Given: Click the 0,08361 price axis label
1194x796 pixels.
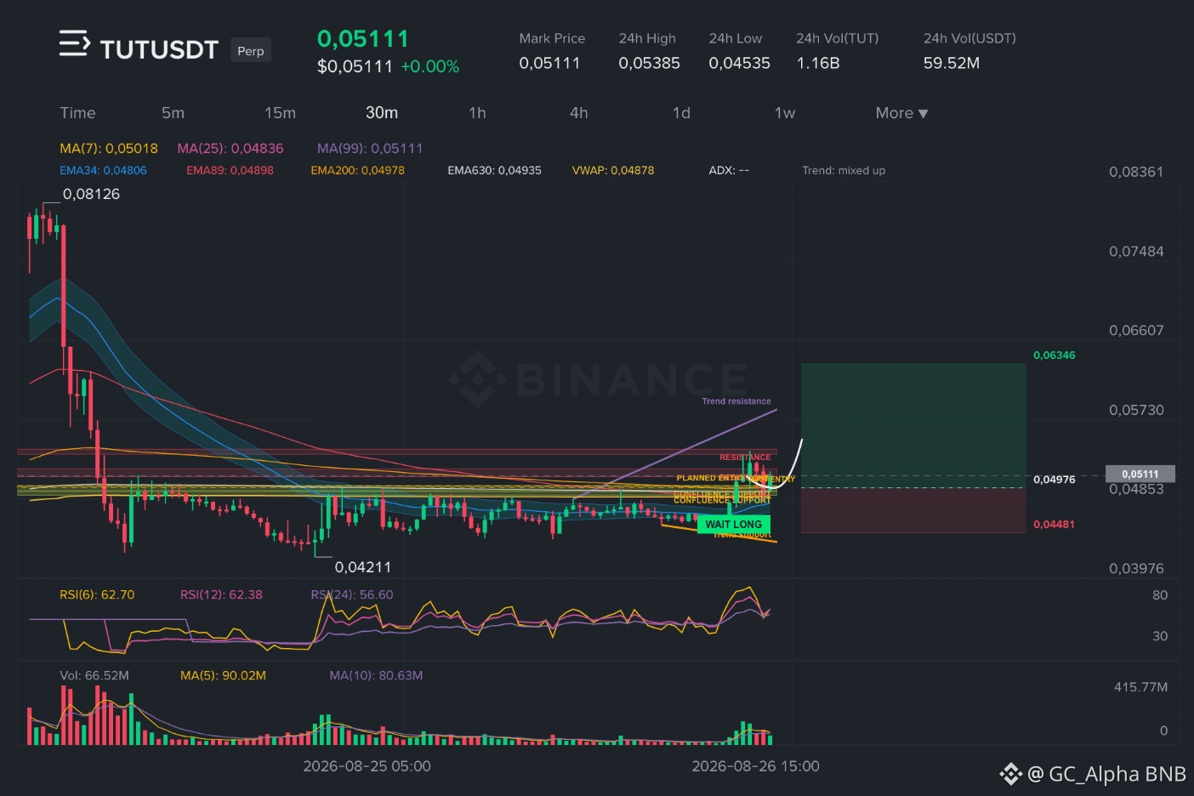Looking at the screenshot, I should pos(1136,172).
